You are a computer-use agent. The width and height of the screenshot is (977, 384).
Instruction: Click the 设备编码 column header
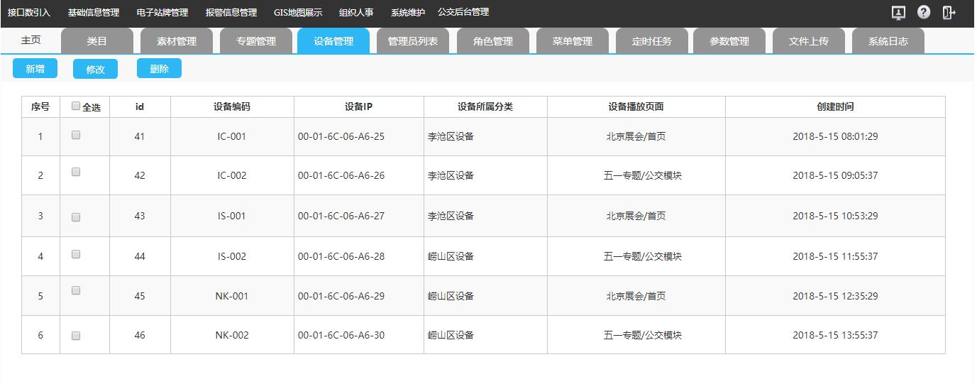pos(232,107)
